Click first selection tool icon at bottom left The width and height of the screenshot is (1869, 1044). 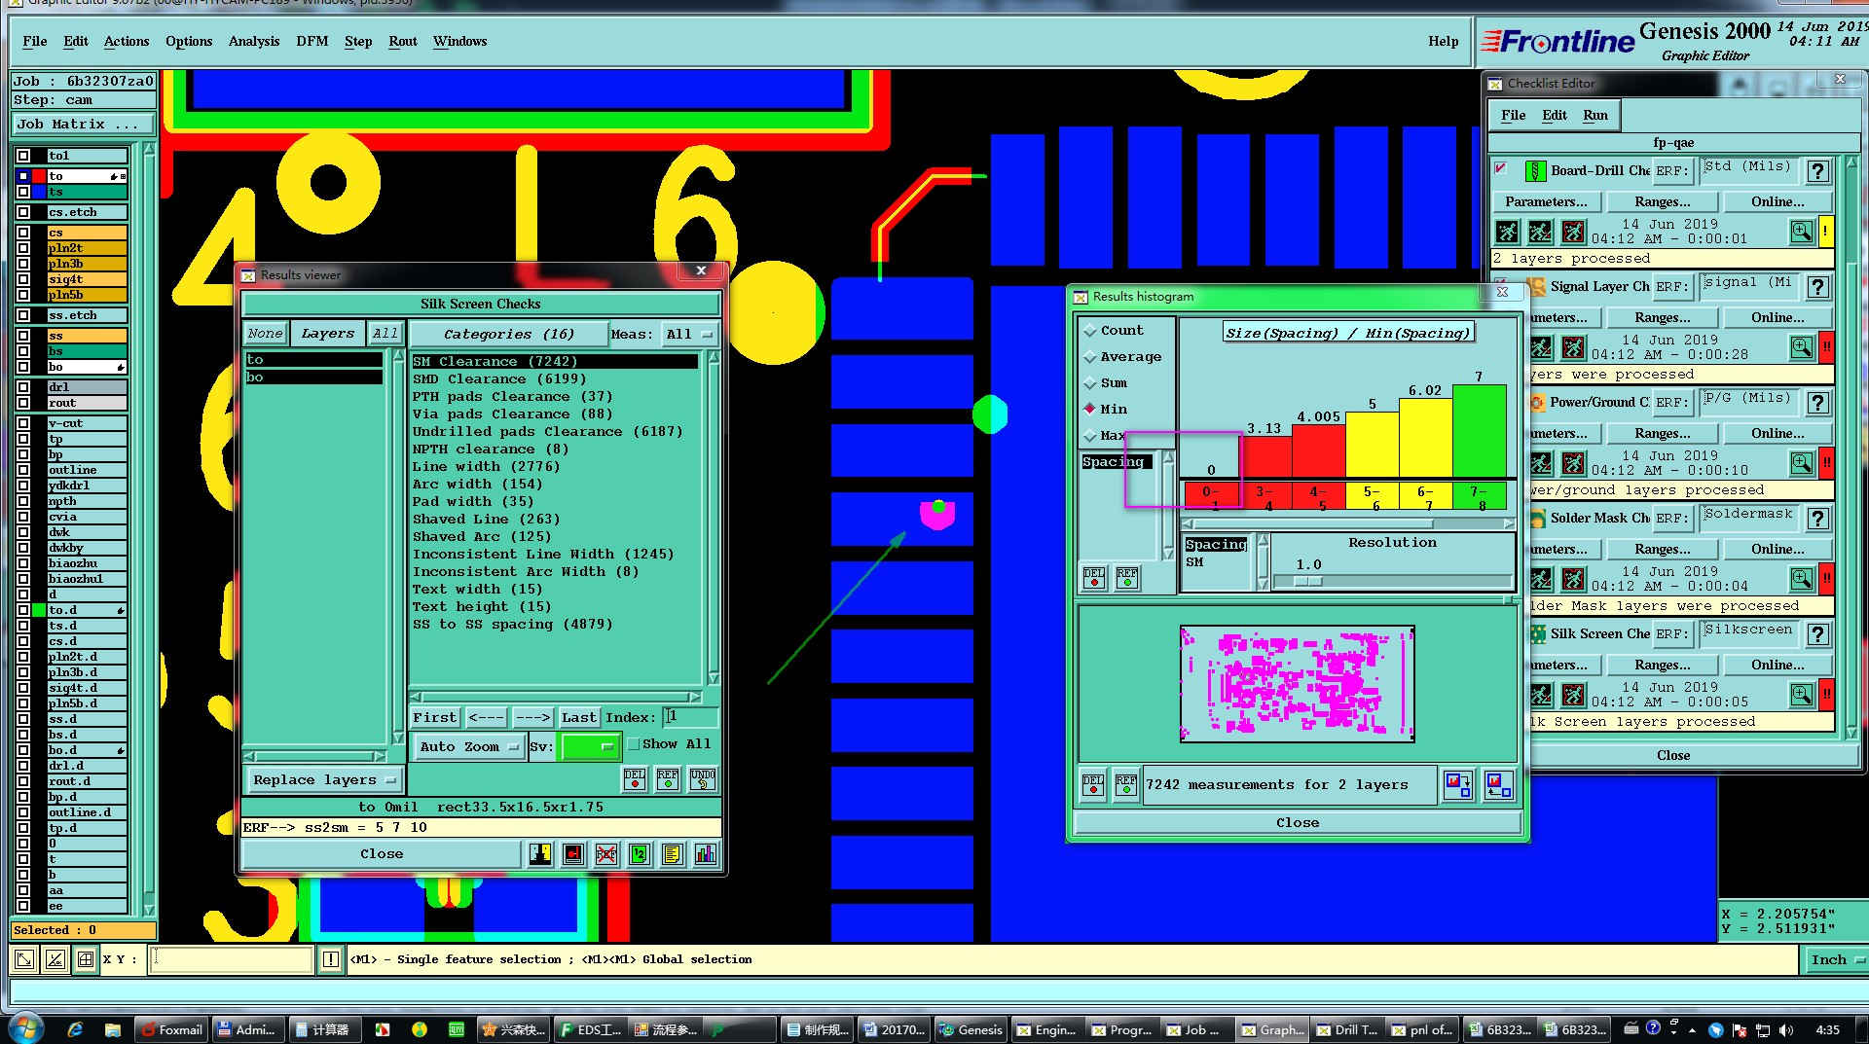(24, 960)
